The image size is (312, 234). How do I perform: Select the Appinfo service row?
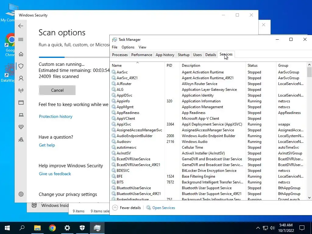pyautogui.click(x=209, y=101)
